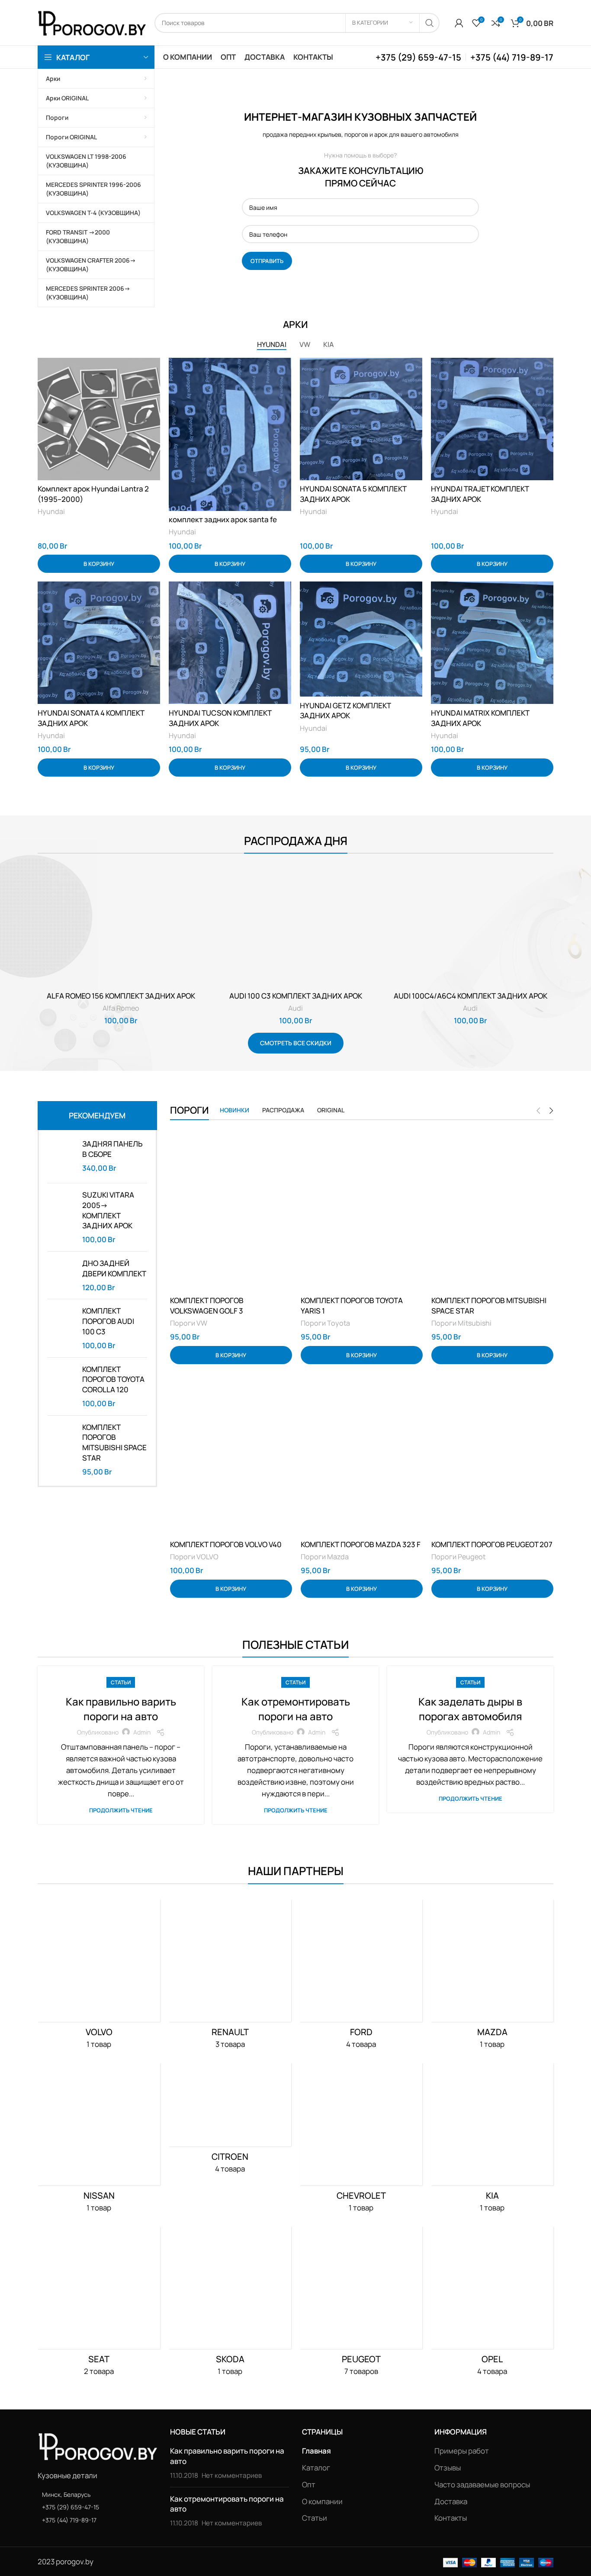Expand the Пороги ORIGINAL category arrow
The width and height of the screenshot is (591, 2576).
(145, 137)
